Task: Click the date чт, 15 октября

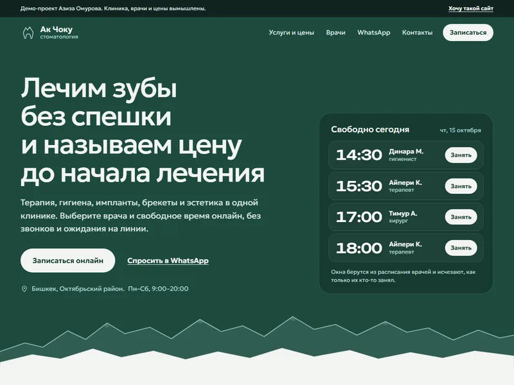Action: click(x=460, y=130)
